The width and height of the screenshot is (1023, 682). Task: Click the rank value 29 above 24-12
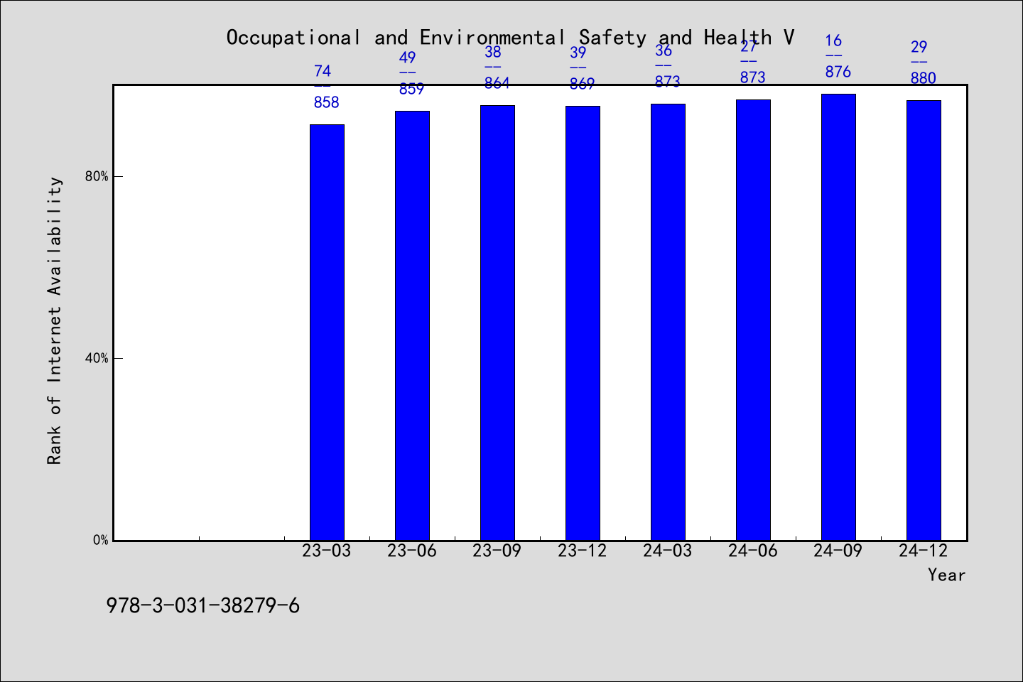point(919,47)
